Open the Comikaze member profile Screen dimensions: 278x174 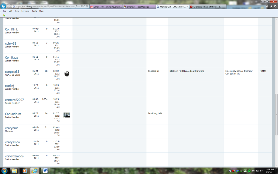point(11,58)
